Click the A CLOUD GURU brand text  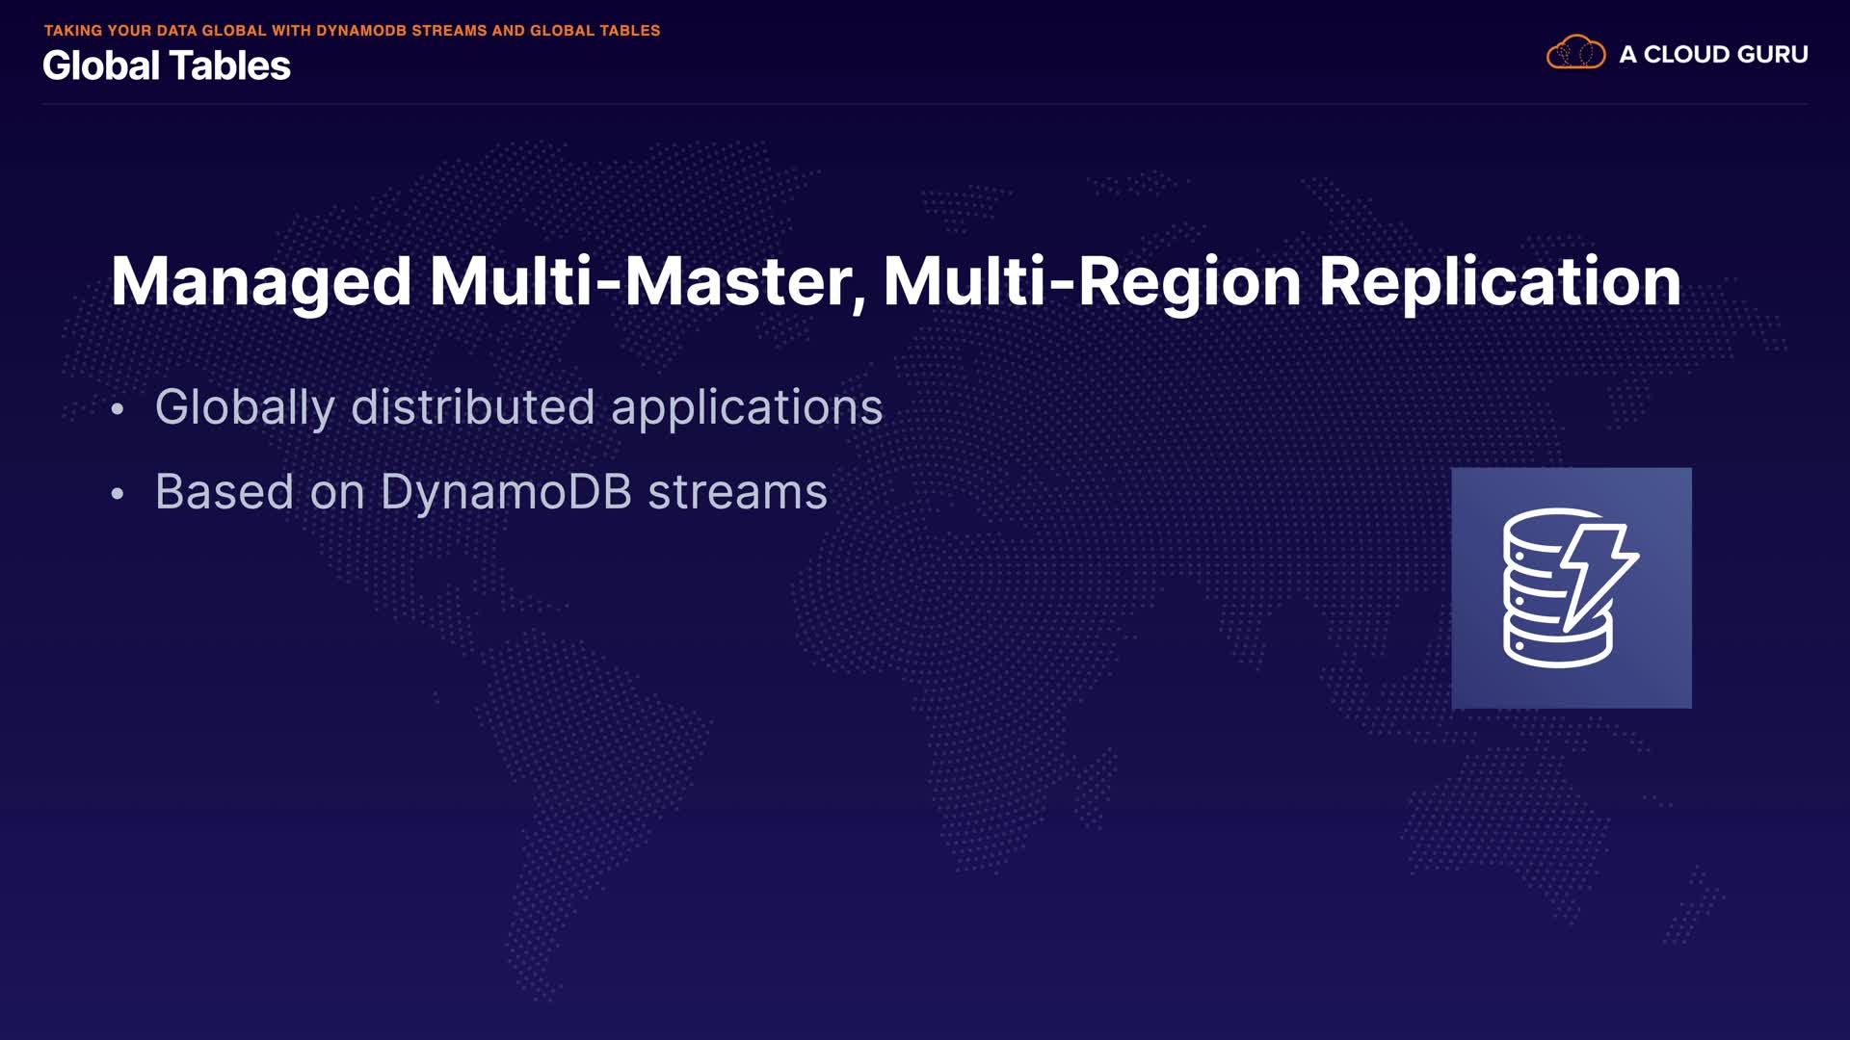[x=1713, y=55]
